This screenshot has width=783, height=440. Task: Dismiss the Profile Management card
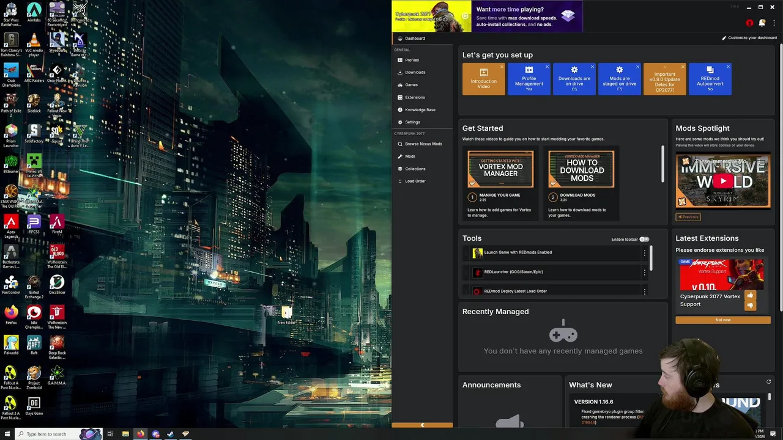coord(547,67)
